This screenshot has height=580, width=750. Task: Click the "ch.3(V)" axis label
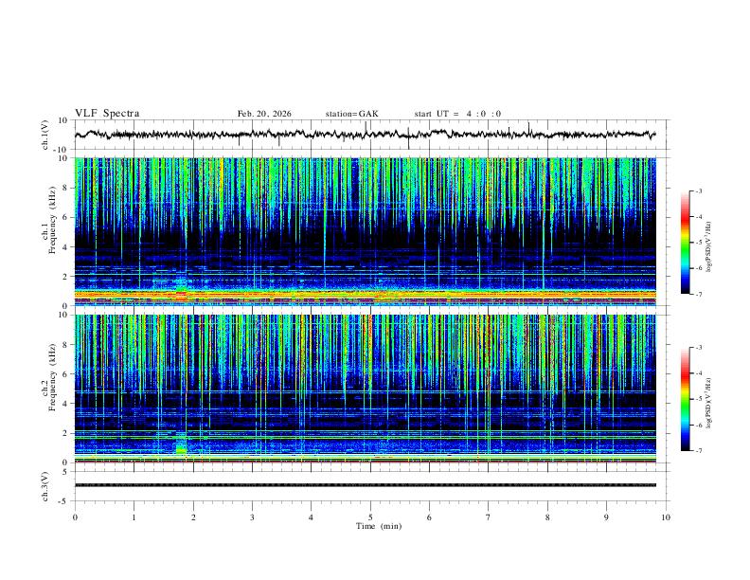(45, 486)
